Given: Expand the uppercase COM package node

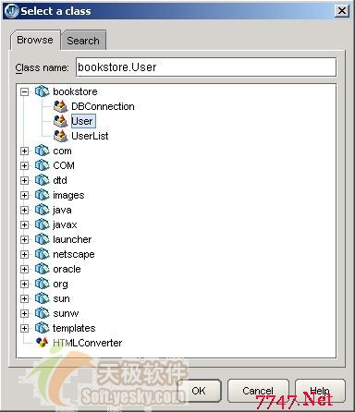Looking at the screenshot, I should point(25,165).
